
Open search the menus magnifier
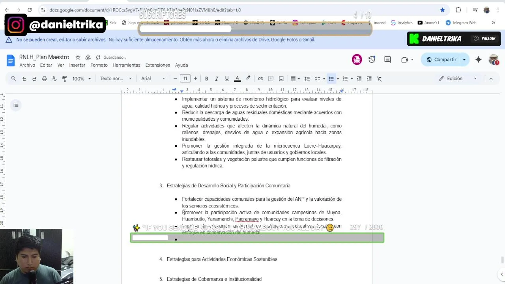[13, 78]
